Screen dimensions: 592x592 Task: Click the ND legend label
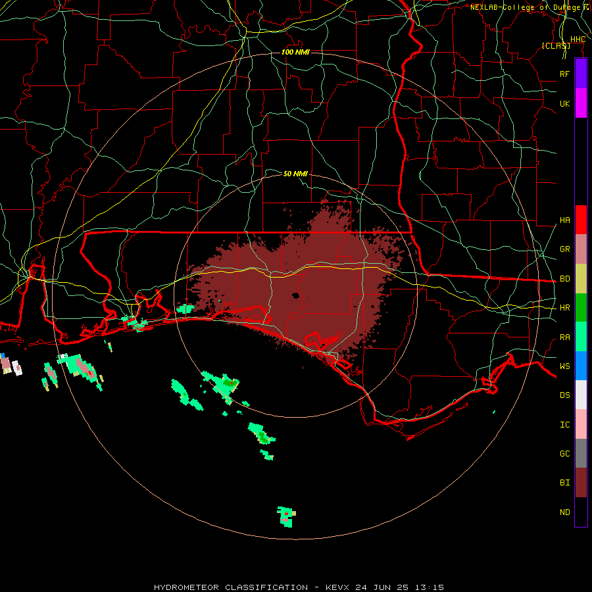point(564,512)
